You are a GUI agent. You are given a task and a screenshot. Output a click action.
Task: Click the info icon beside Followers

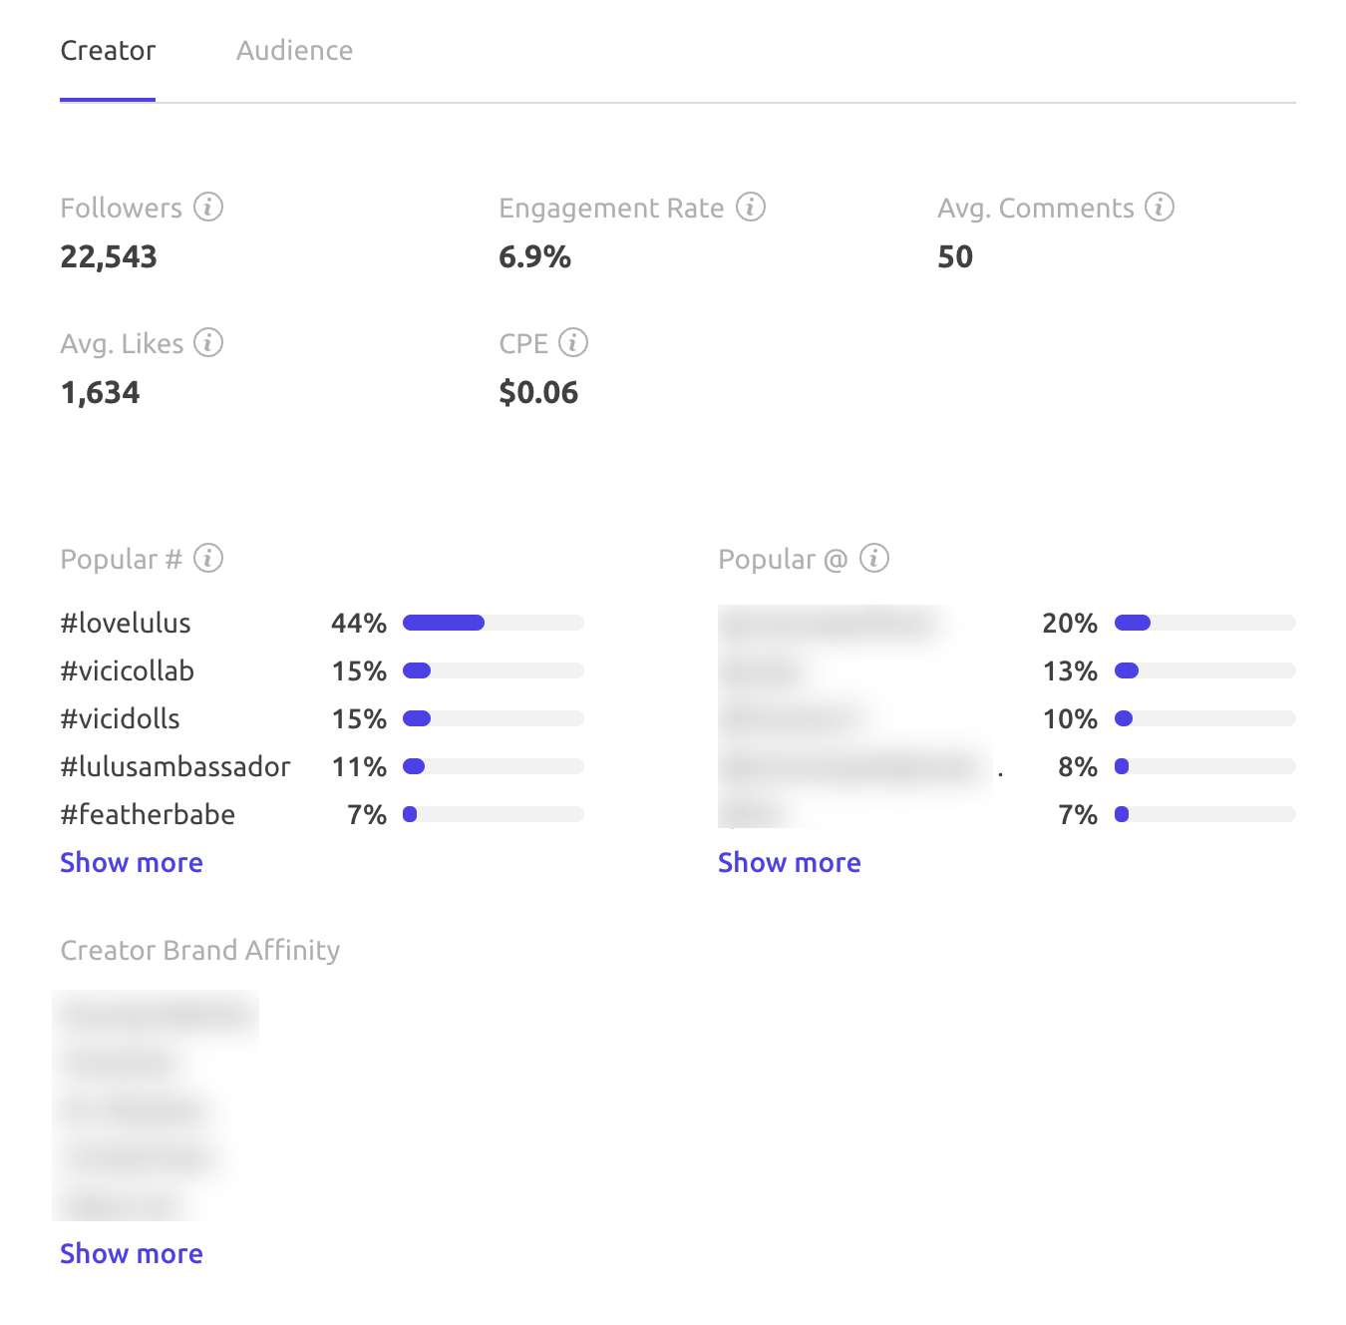(207, 207)
